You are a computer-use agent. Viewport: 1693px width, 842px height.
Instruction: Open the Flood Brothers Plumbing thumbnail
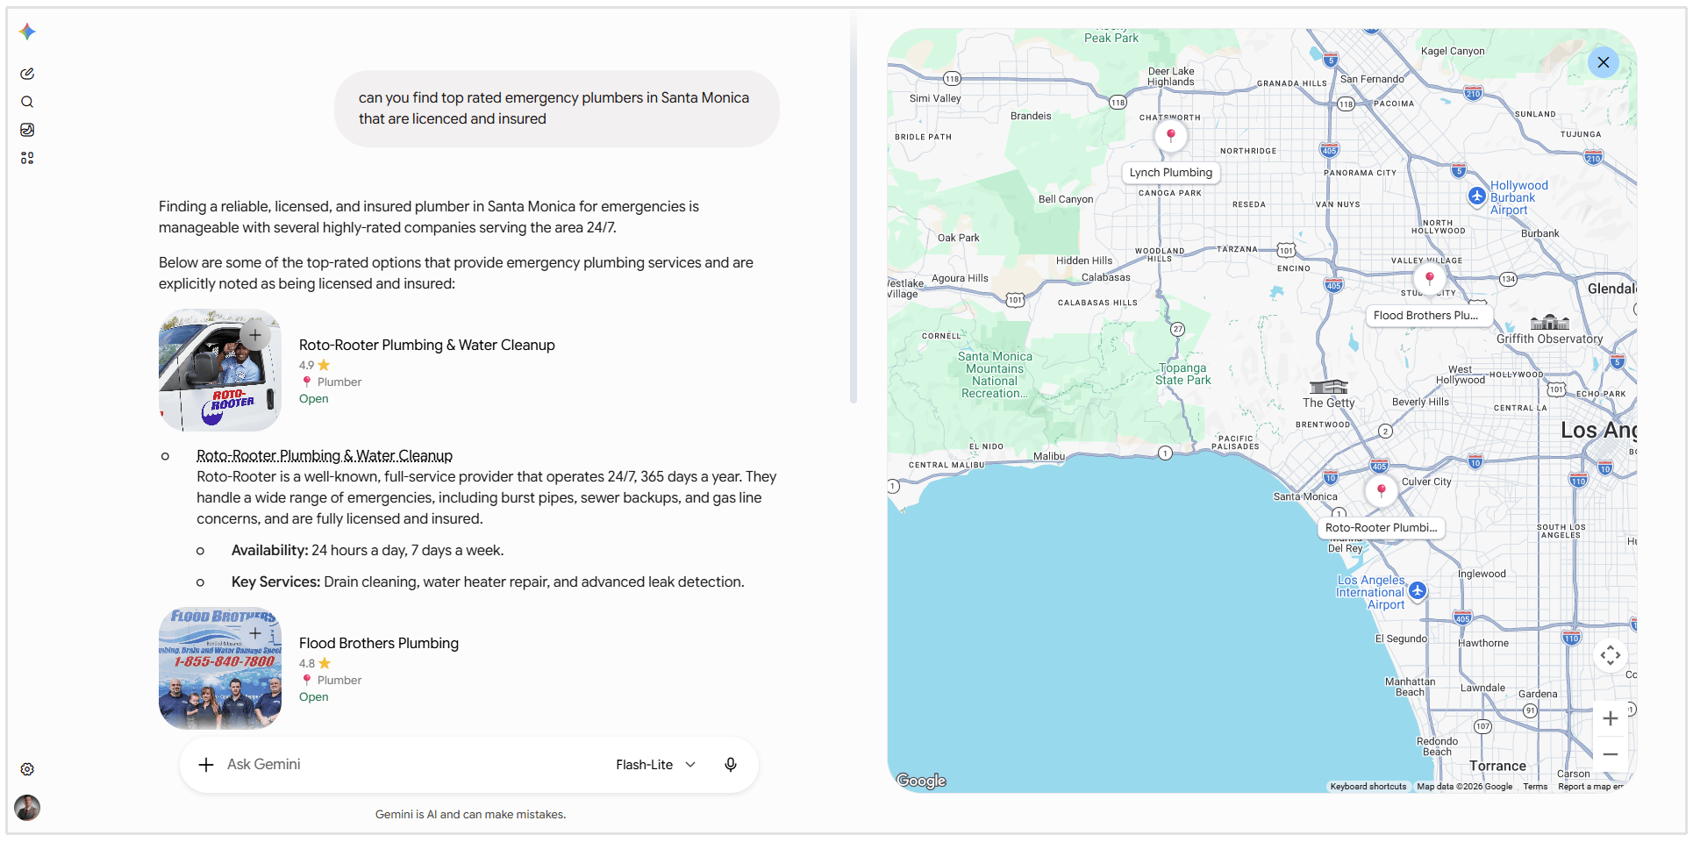pos(220,668)
